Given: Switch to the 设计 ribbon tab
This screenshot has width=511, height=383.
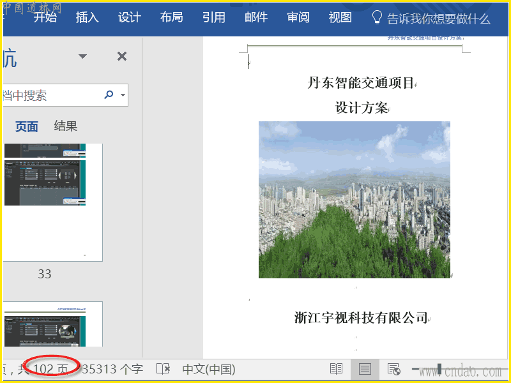Looking at the screenshot, I should (x=130, y=17).
